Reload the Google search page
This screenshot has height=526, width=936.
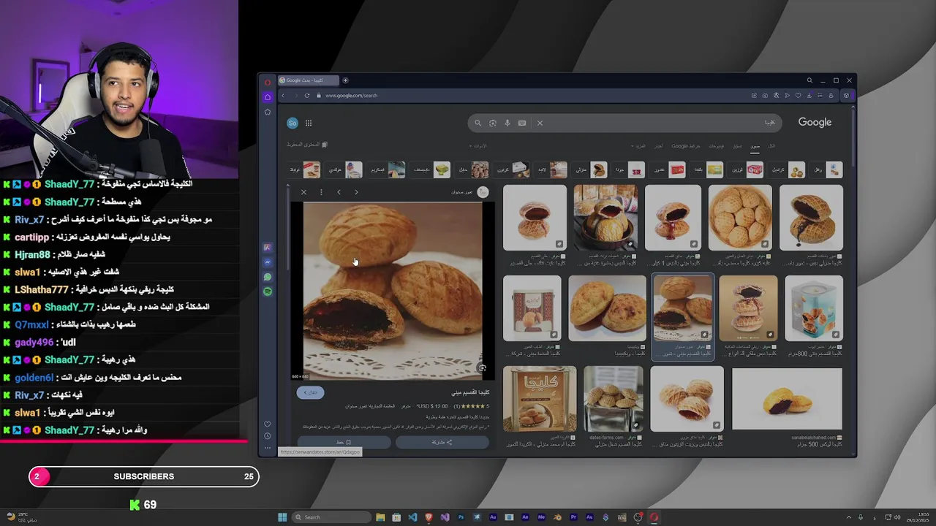[x=307, y=96]
